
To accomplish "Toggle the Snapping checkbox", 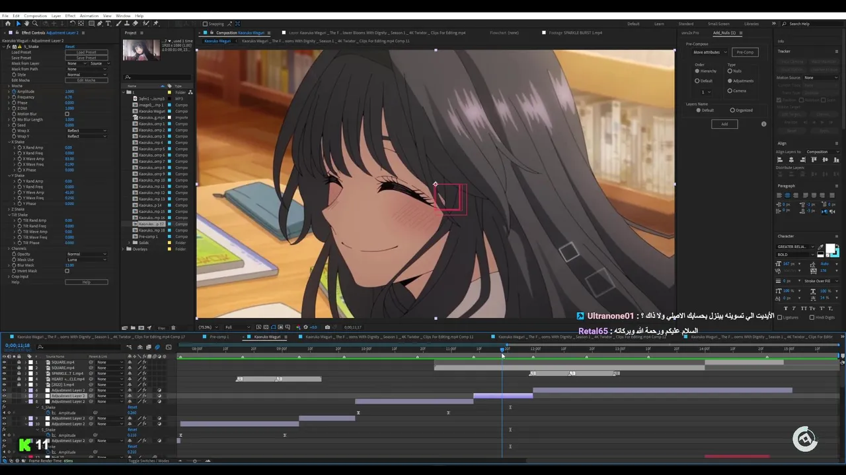I will pyautogui.click(x=205, y=24).
